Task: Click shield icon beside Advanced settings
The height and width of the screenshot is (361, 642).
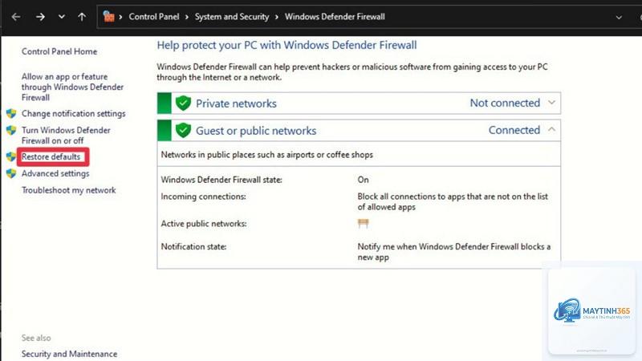Action: tap(11, 173)
